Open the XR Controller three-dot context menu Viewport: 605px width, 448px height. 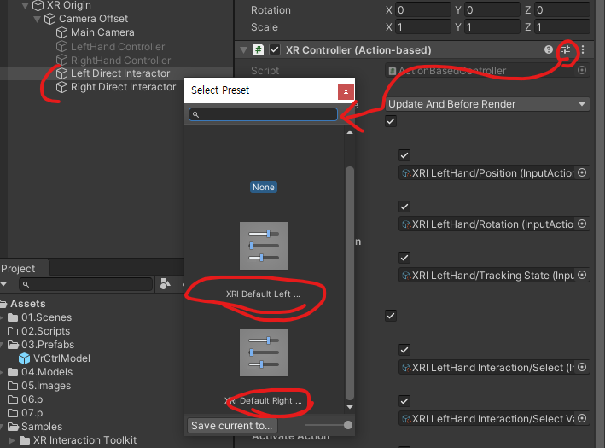click(583, 49)
